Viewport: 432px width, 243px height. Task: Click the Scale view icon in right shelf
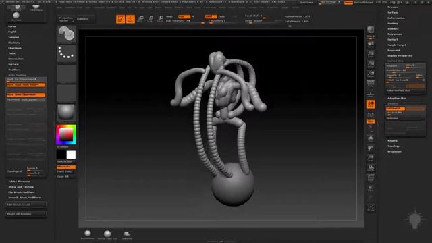click(371, 158)
